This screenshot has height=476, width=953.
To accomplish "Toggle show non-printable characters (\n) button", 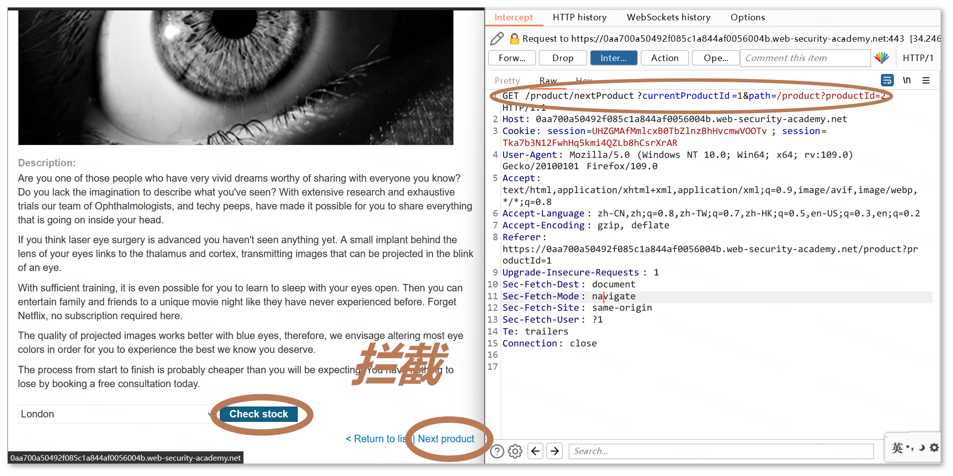I will [907, 80].
